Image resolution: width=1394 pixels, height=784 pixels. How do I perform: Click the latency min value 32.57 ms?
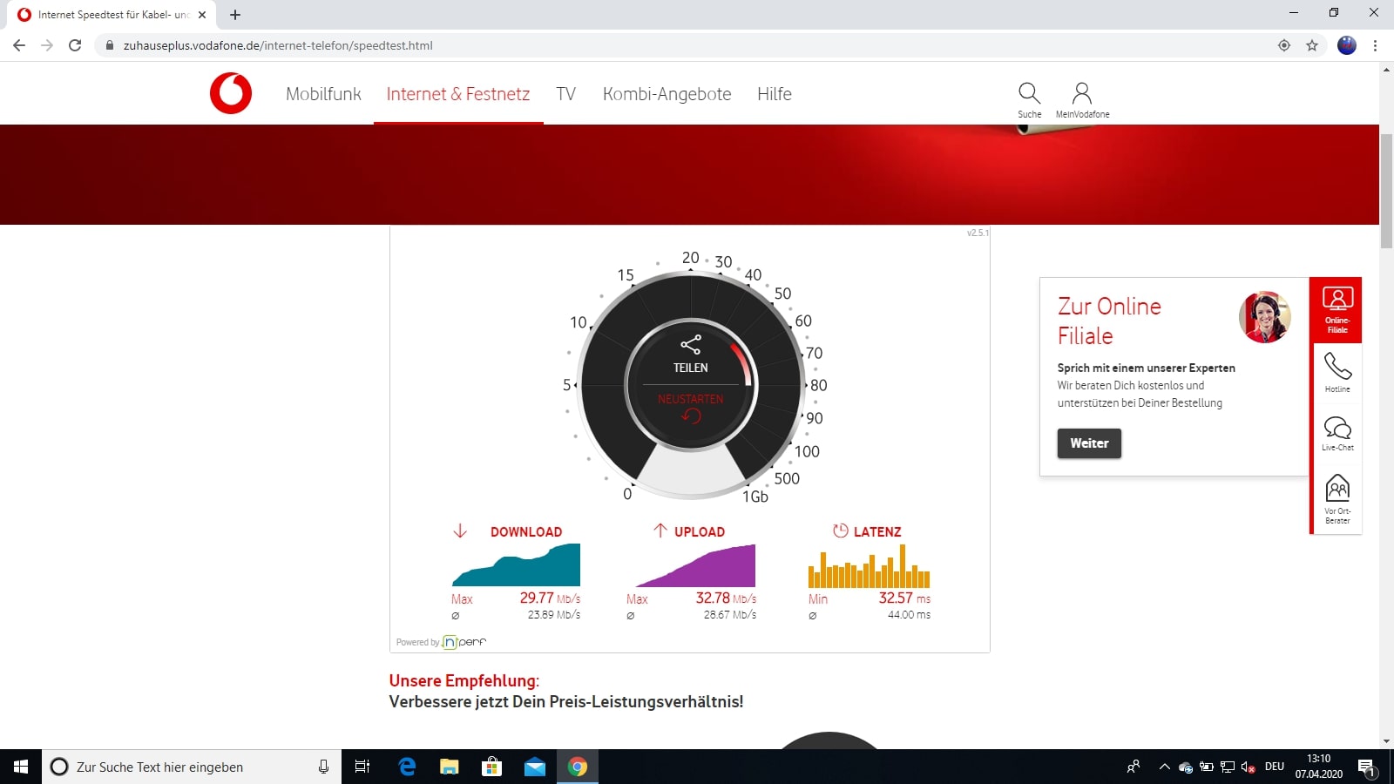pos(904,598)
